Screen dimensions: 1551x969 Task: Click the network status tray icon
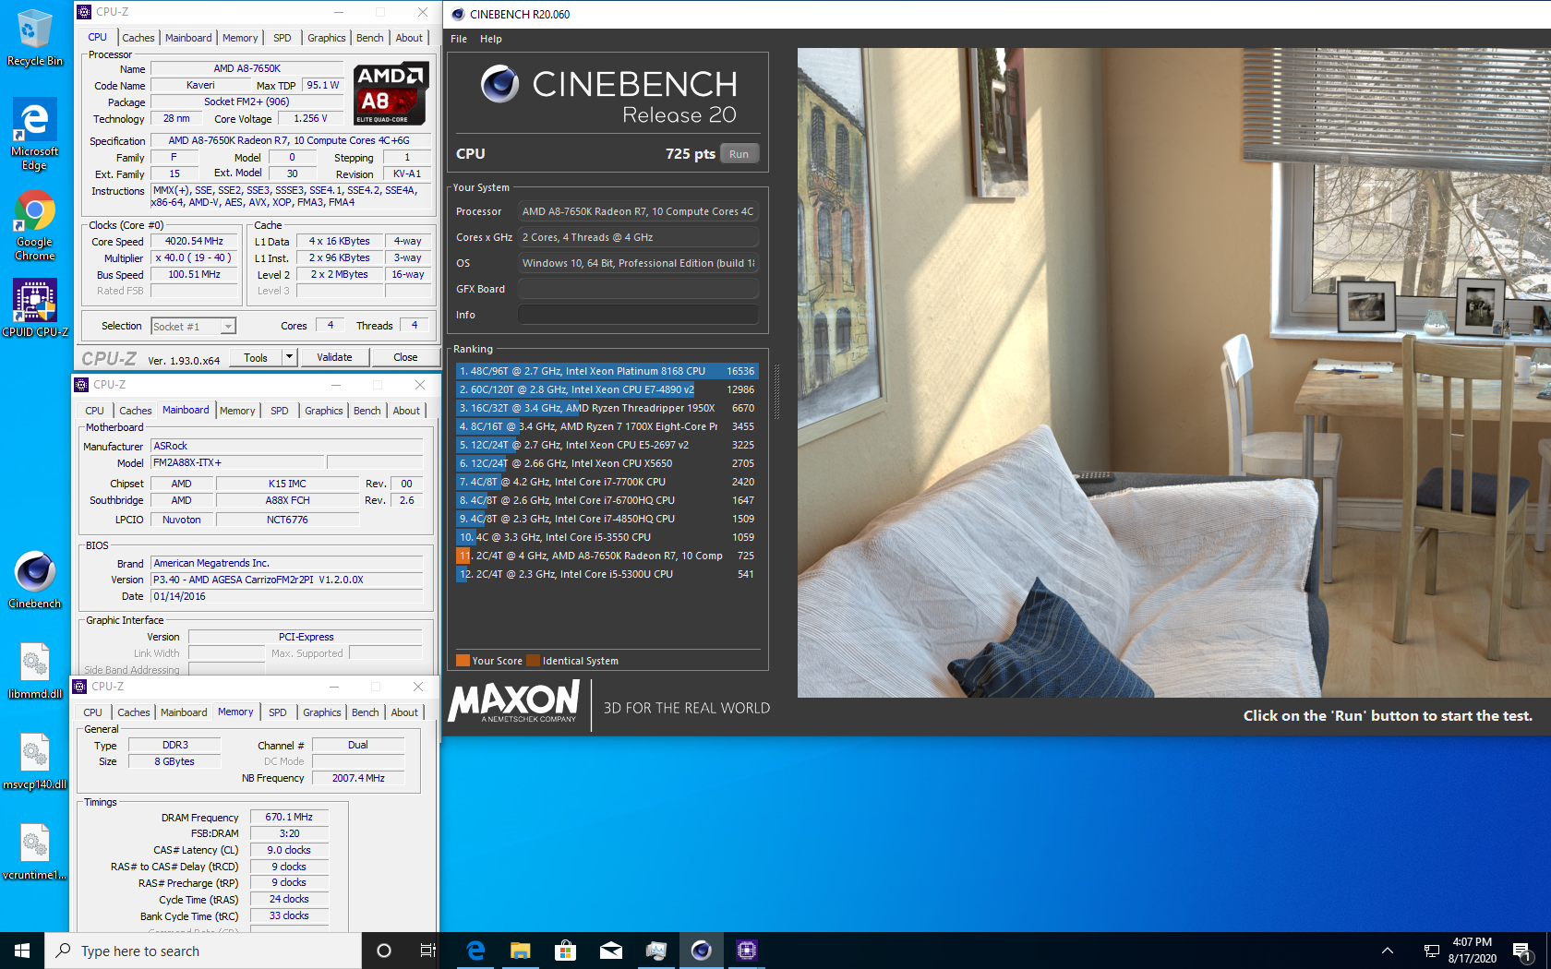(x=1431, y=951)
